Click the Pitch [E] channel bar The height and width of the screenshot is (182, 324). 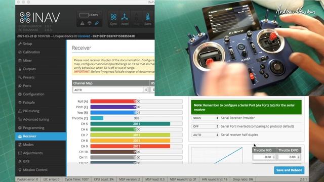tap(136, 107)
